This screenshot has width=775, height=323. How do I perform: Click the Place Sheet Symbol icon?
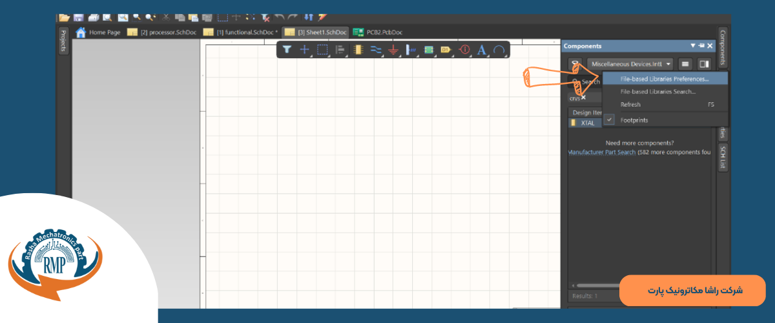tap(428, 50)
